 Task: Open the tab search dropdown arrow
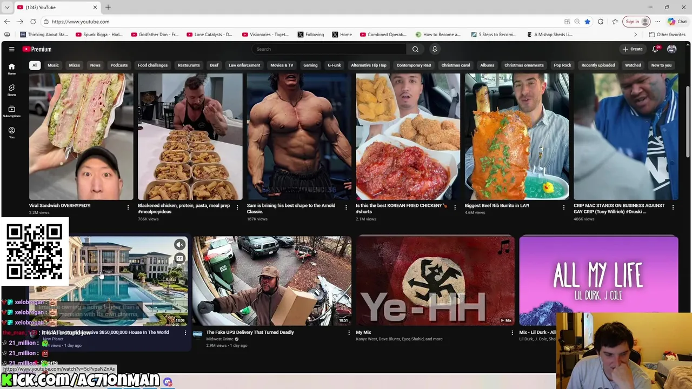(7, 7)
